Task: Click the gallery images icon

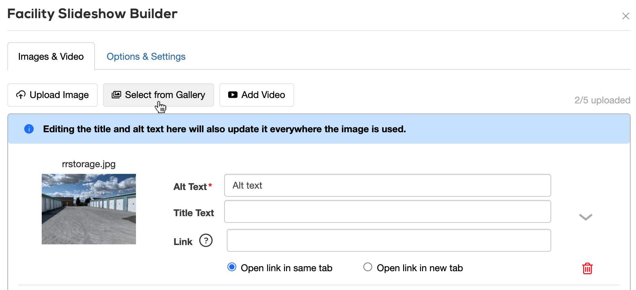Action: click(x=116, y=95)
